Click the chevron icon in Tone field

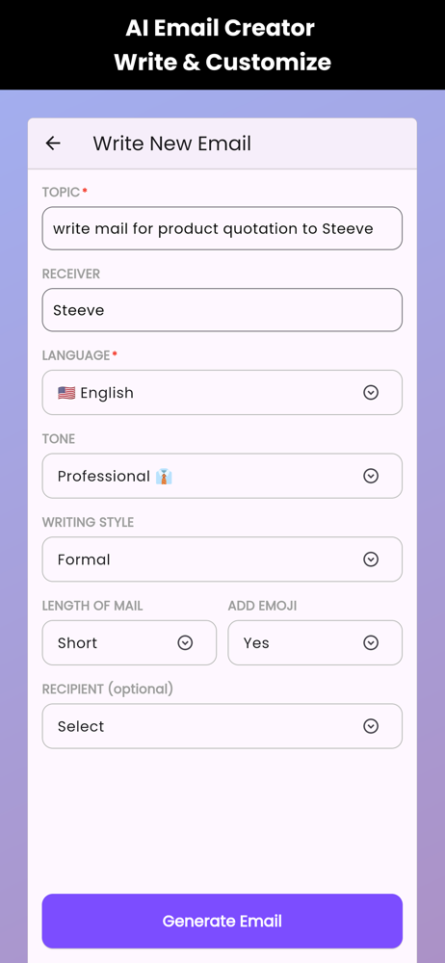tap(371, 476)
